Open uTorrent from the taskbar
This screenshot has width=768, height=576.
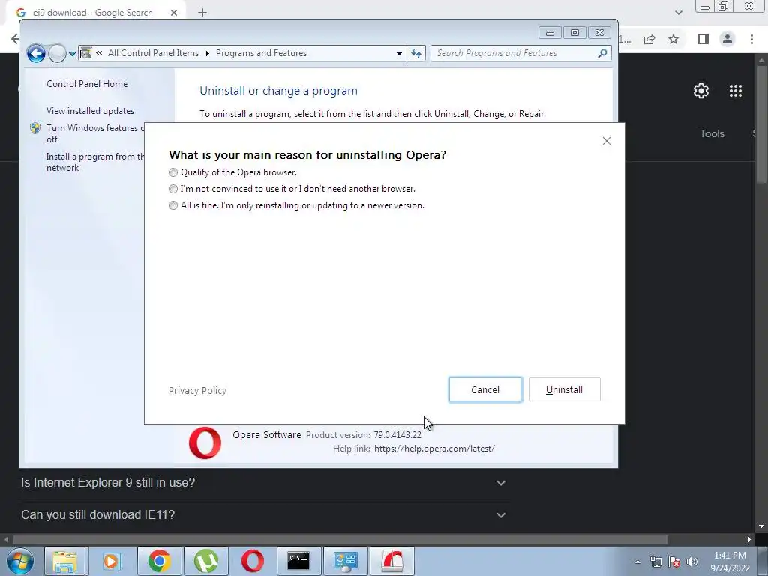pos(206,561)
